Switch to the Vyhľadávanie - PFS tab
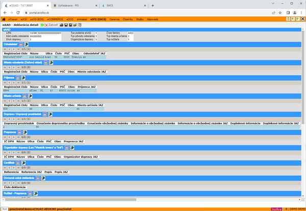 pyautogui.click(x=75, y=6)
